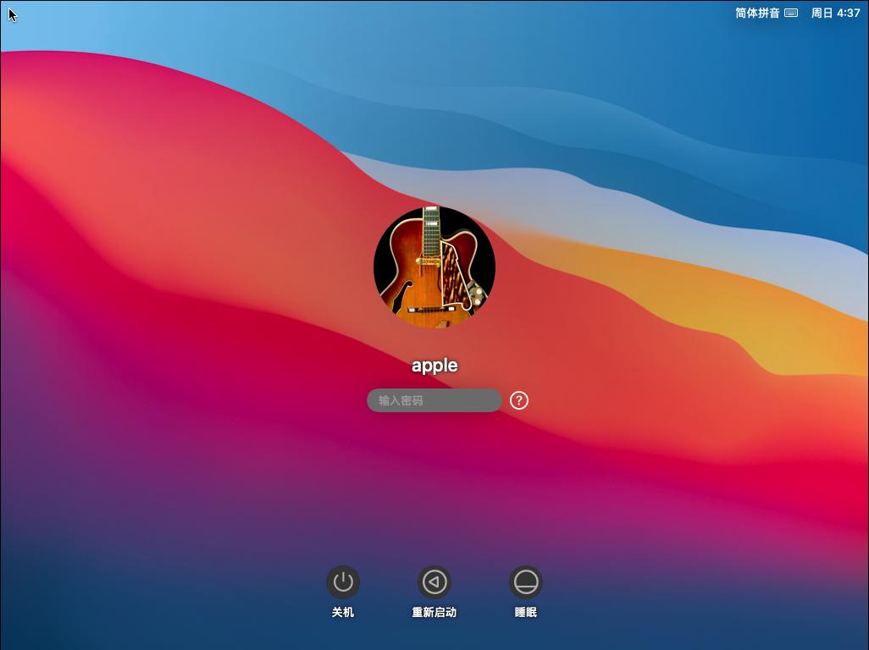Select the Shut Down power icon
Viewport: 869px width, 650px height.
pyautogui.click(x=342, y=581)
